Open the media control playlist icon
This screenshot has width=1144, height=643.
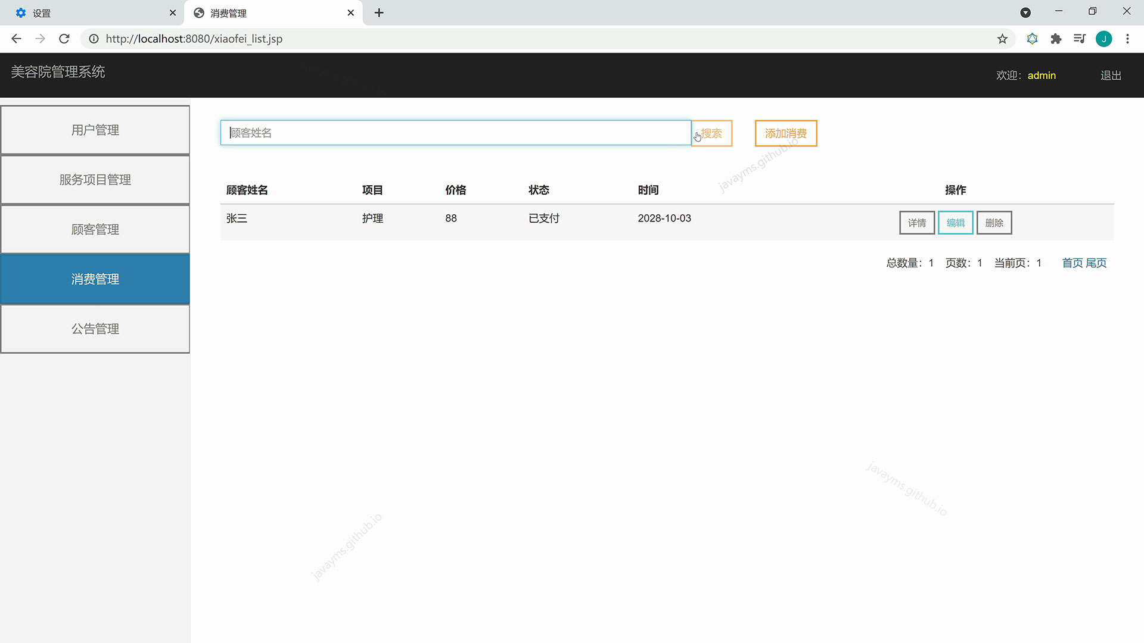click(1080, 39)
